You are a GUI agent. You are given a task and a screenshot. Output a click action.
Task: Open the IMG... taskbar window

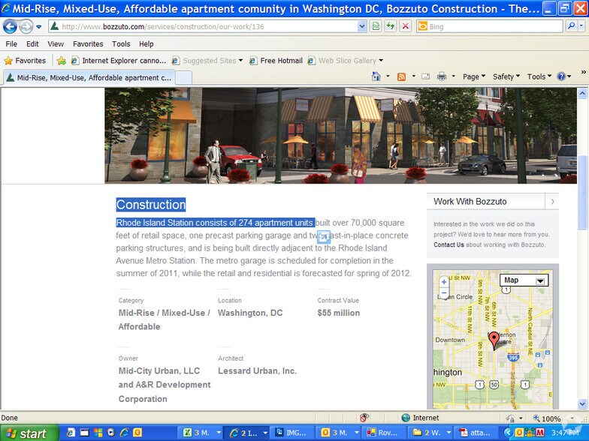point(291,433)
